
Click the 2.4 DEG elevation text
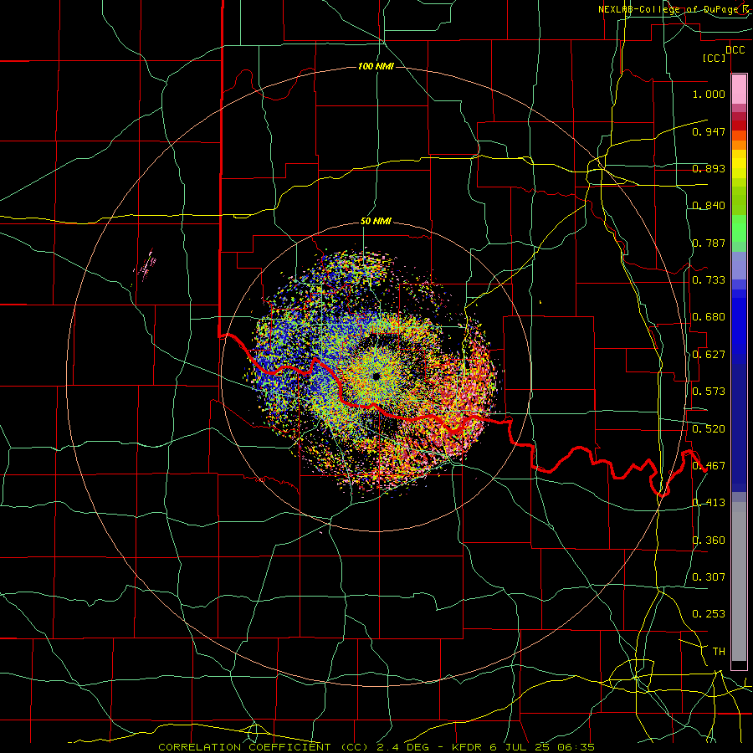402,747
